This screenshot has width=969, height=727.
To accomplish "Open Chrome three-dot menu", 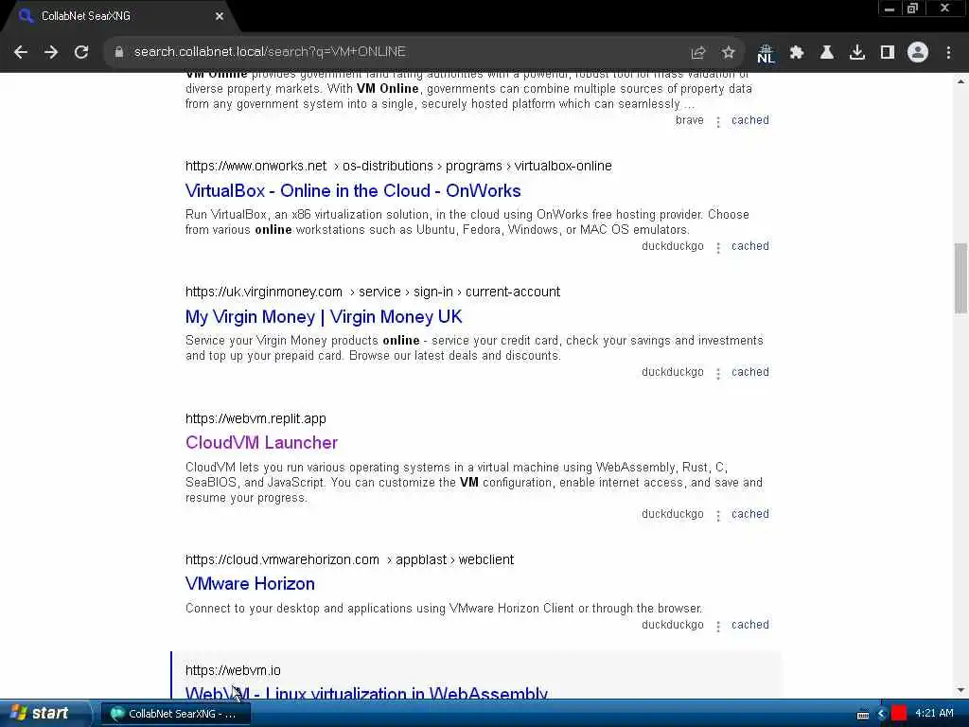I will coord(948,52).
